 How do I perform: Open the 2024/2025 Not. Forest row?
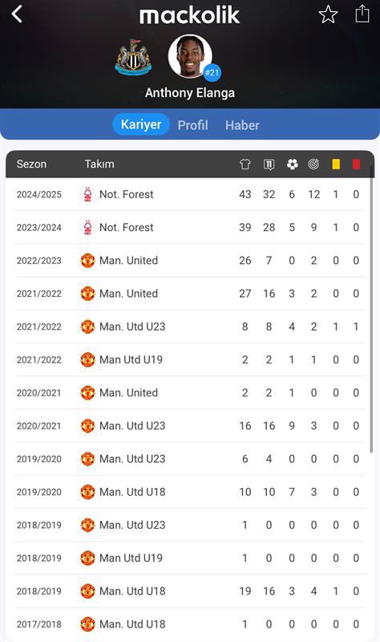pos(190,194)
